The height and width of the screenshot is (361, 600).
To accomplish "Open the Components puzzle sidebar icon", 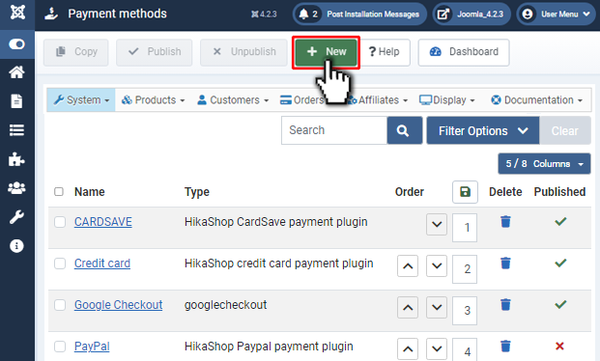I will (16, 159).
